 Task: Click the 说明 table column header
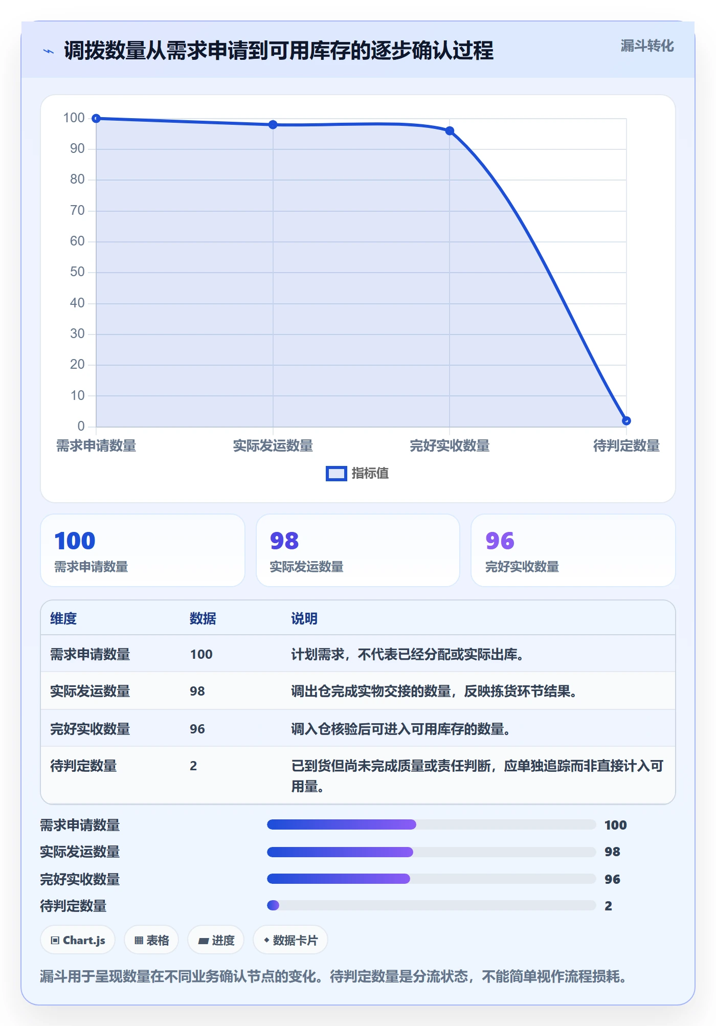[x=304, y=618]
